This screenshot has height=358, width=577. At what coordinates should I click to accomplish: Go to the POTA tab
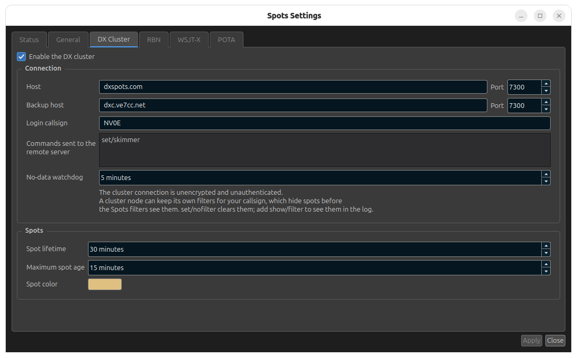click(x=226, y=39)
